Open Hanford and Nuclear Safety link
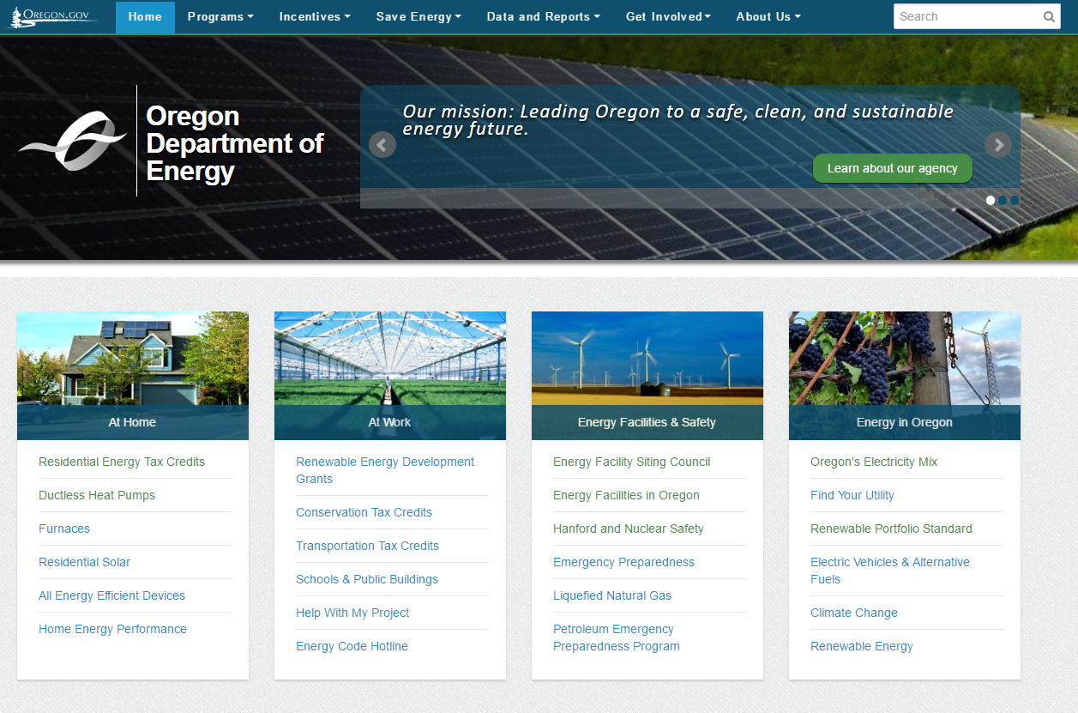The height and width of the screenshot is (713, 1078). pos(629,529)
